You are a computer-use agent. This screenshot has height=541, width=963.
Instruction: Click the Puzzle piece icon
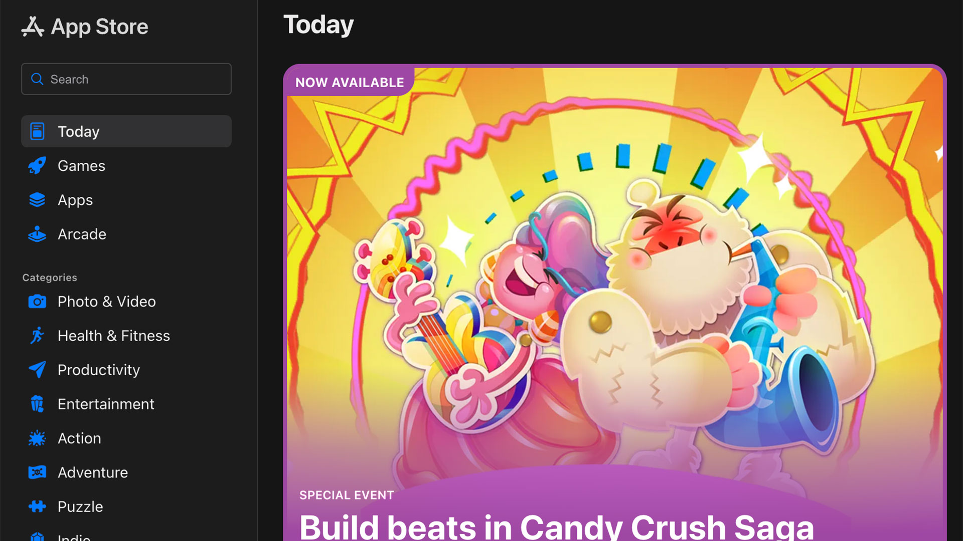point(37,506)
